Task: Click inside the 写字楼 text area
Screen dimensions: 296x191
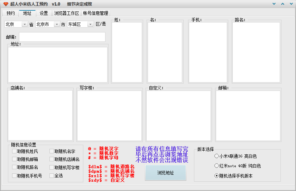Action: 110,116
